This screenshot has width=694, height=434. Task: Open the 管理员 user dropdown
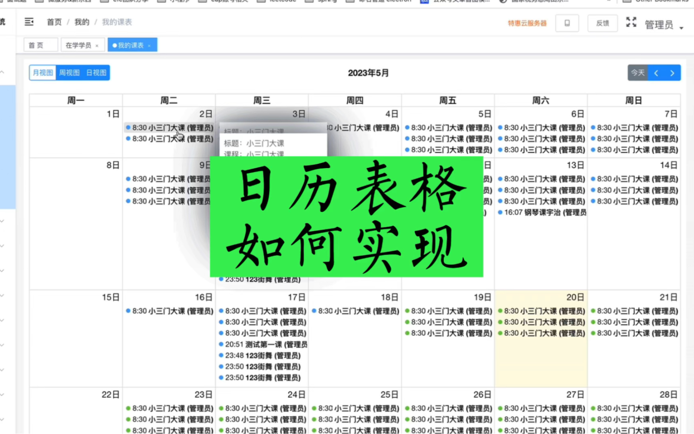click(664, 25)
